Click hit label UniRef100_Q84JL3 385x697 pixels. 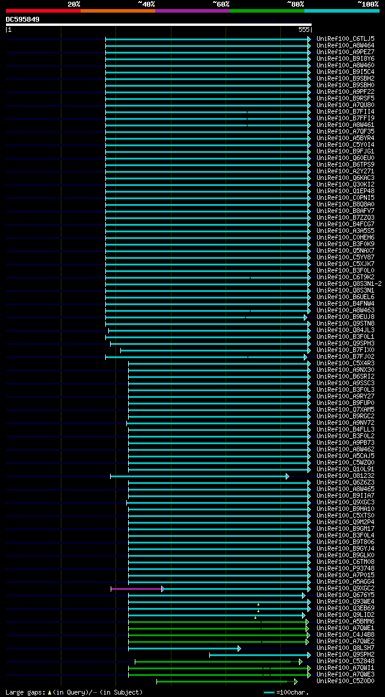coord(345,330)
